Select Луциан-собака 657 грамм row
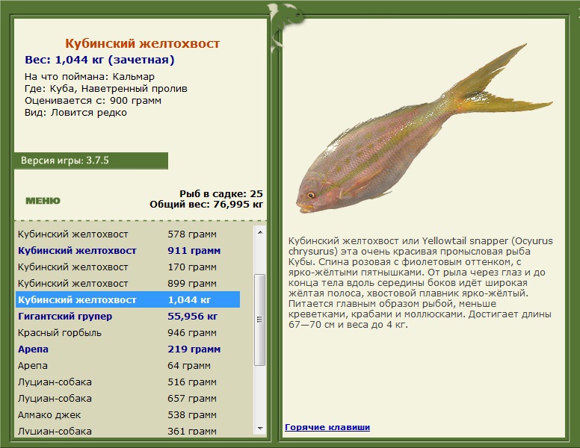 pos(128,399)
